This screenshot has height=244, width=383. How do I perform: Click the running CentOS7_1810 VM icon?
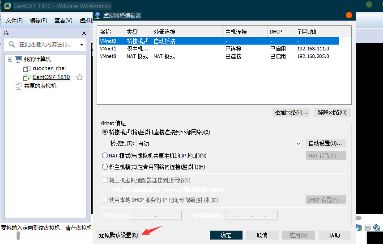(x=27, y=77)
